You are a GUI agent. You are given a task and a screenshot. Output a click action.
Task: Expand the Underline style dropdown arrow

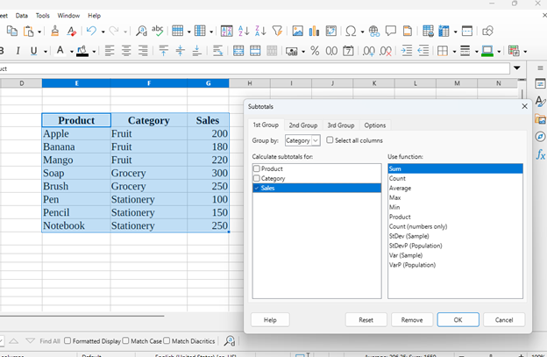point(46,52)
